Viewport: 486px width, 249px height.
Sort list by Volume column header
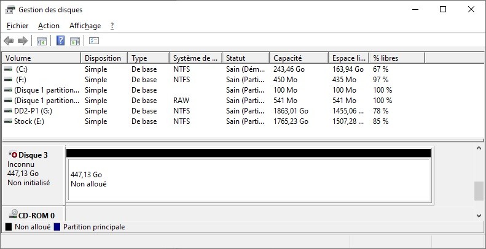point(41,58)
